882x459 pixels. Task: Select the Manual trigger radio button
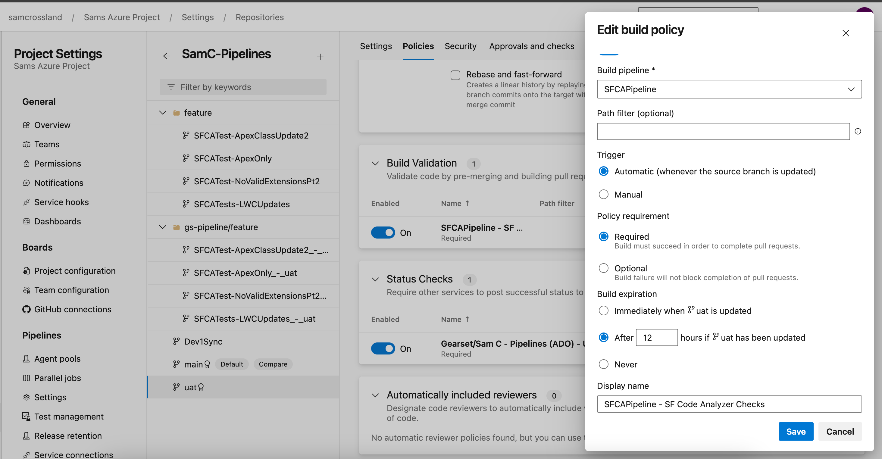(x=604, y=194)
